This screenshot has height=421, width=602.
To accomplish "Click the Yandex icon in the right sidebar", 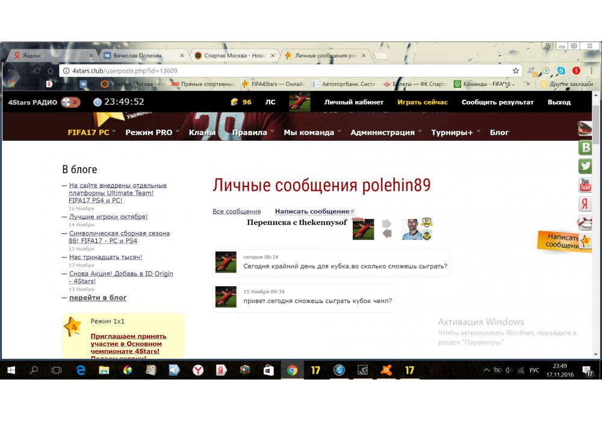I will tap(585, 204).
